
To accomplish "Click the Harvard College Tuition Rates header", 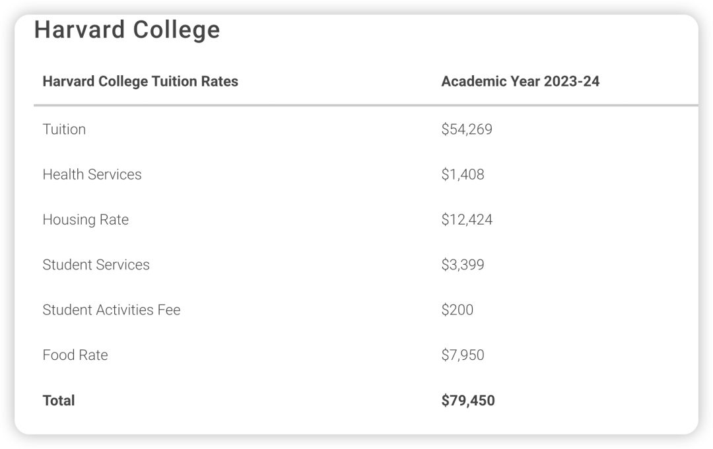I will click(140, 82).
